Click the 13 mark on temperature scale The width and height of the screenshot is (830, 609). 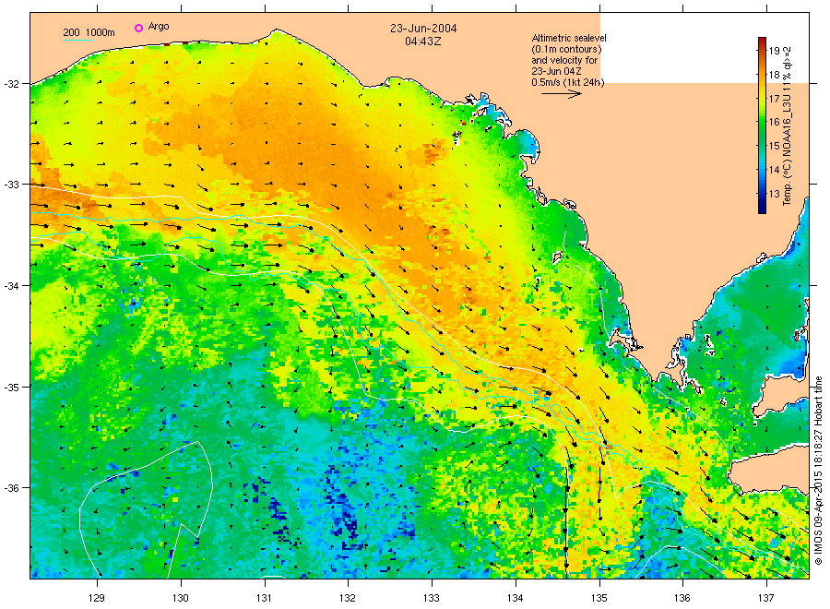[775, 193]
